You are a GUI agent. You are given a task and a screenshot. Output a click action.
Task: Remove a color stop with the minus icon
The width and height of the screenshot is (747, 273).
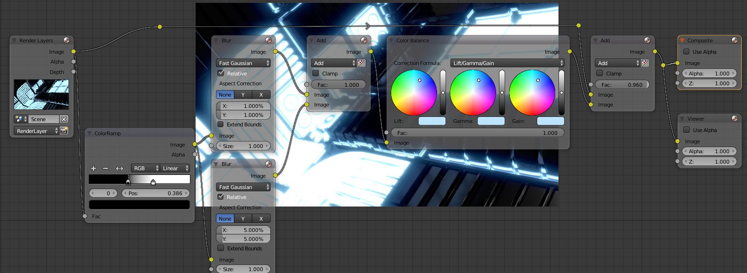[x=105, y=168]
